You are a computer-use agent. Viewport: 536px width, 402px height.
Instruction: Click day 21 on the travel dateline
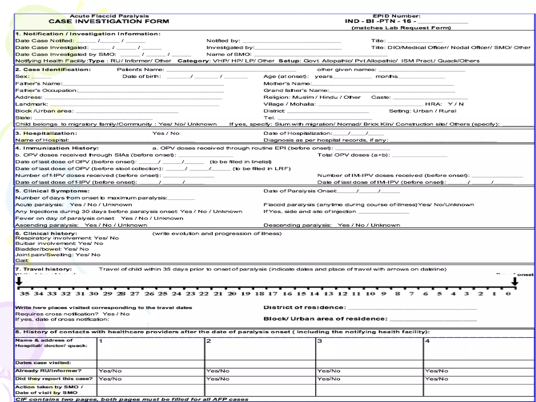click(x=218, y=293)
